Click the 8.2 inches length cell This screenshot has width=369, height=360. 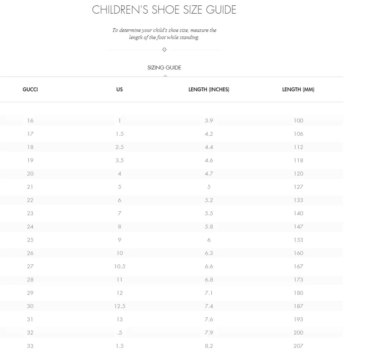(x=209, y=346)
